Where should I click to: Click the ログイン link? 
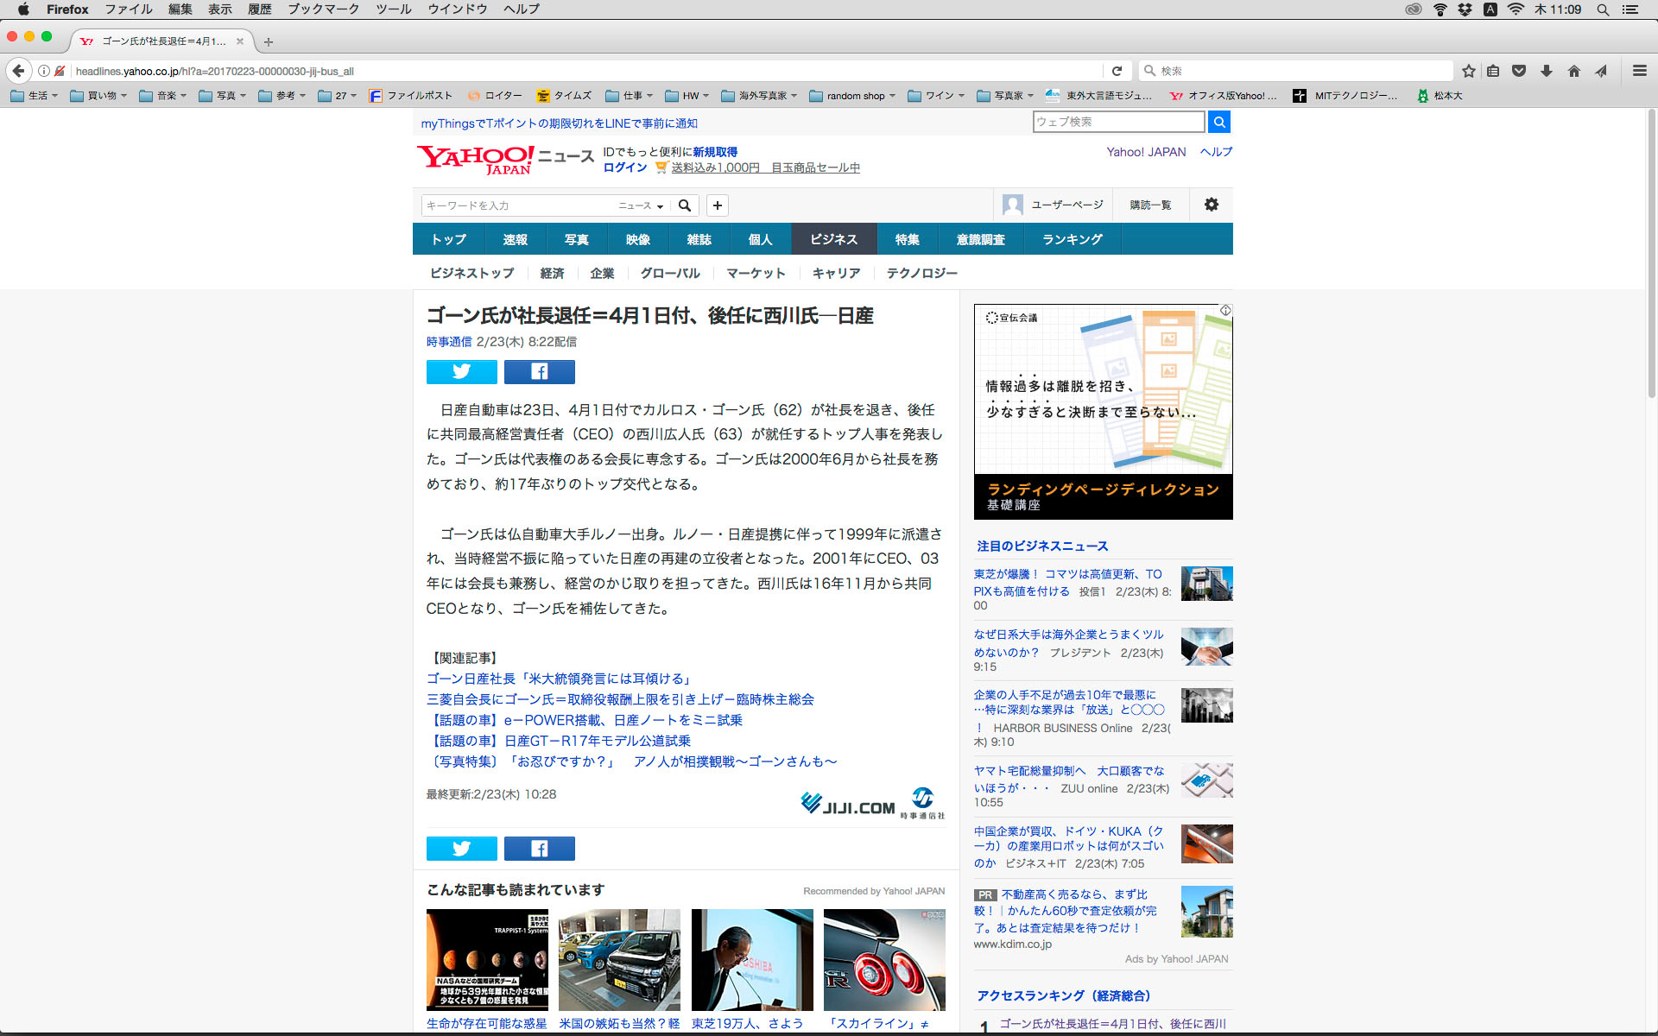pyautogui.click(x=624, y=167)
